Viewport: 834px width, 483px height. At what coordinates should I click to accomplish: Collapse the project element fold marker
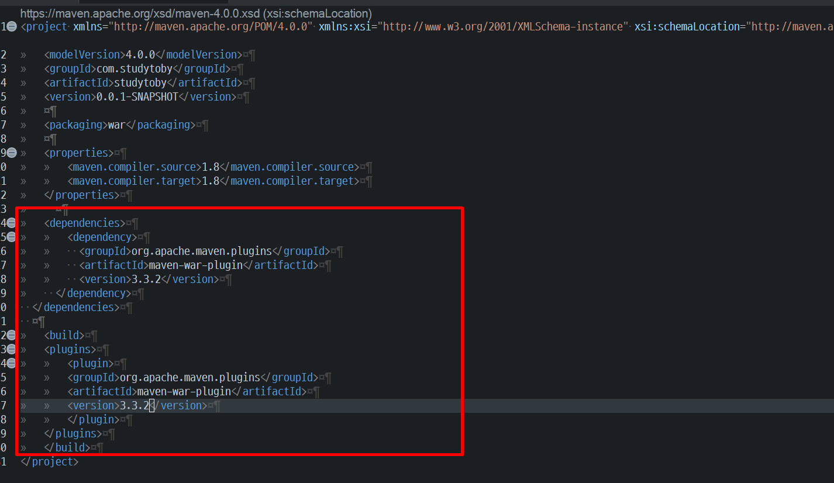tap(12, 26)
